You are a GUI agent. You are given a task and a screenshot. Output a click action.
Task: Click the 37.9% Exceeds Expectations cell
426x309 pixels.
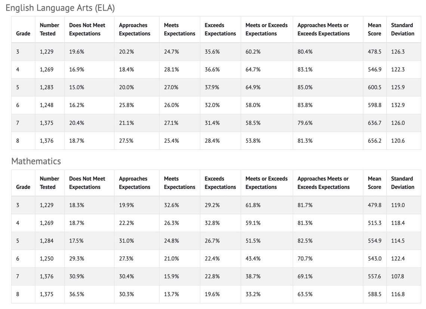click(212, 87)
